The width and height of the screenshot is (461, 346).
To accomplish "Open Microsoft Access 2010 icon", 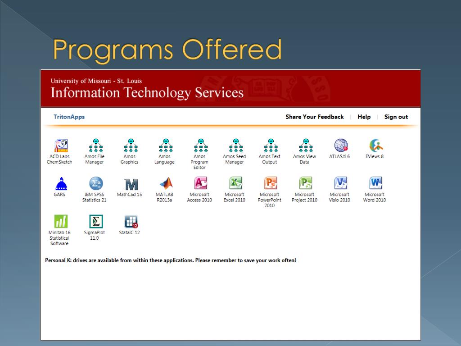I will click(x=201, y=183).
